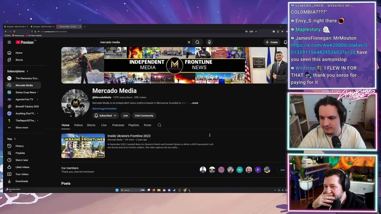This screenshot has width=381, height=214.
Task: Open the Create button
Action: (272, 42)
